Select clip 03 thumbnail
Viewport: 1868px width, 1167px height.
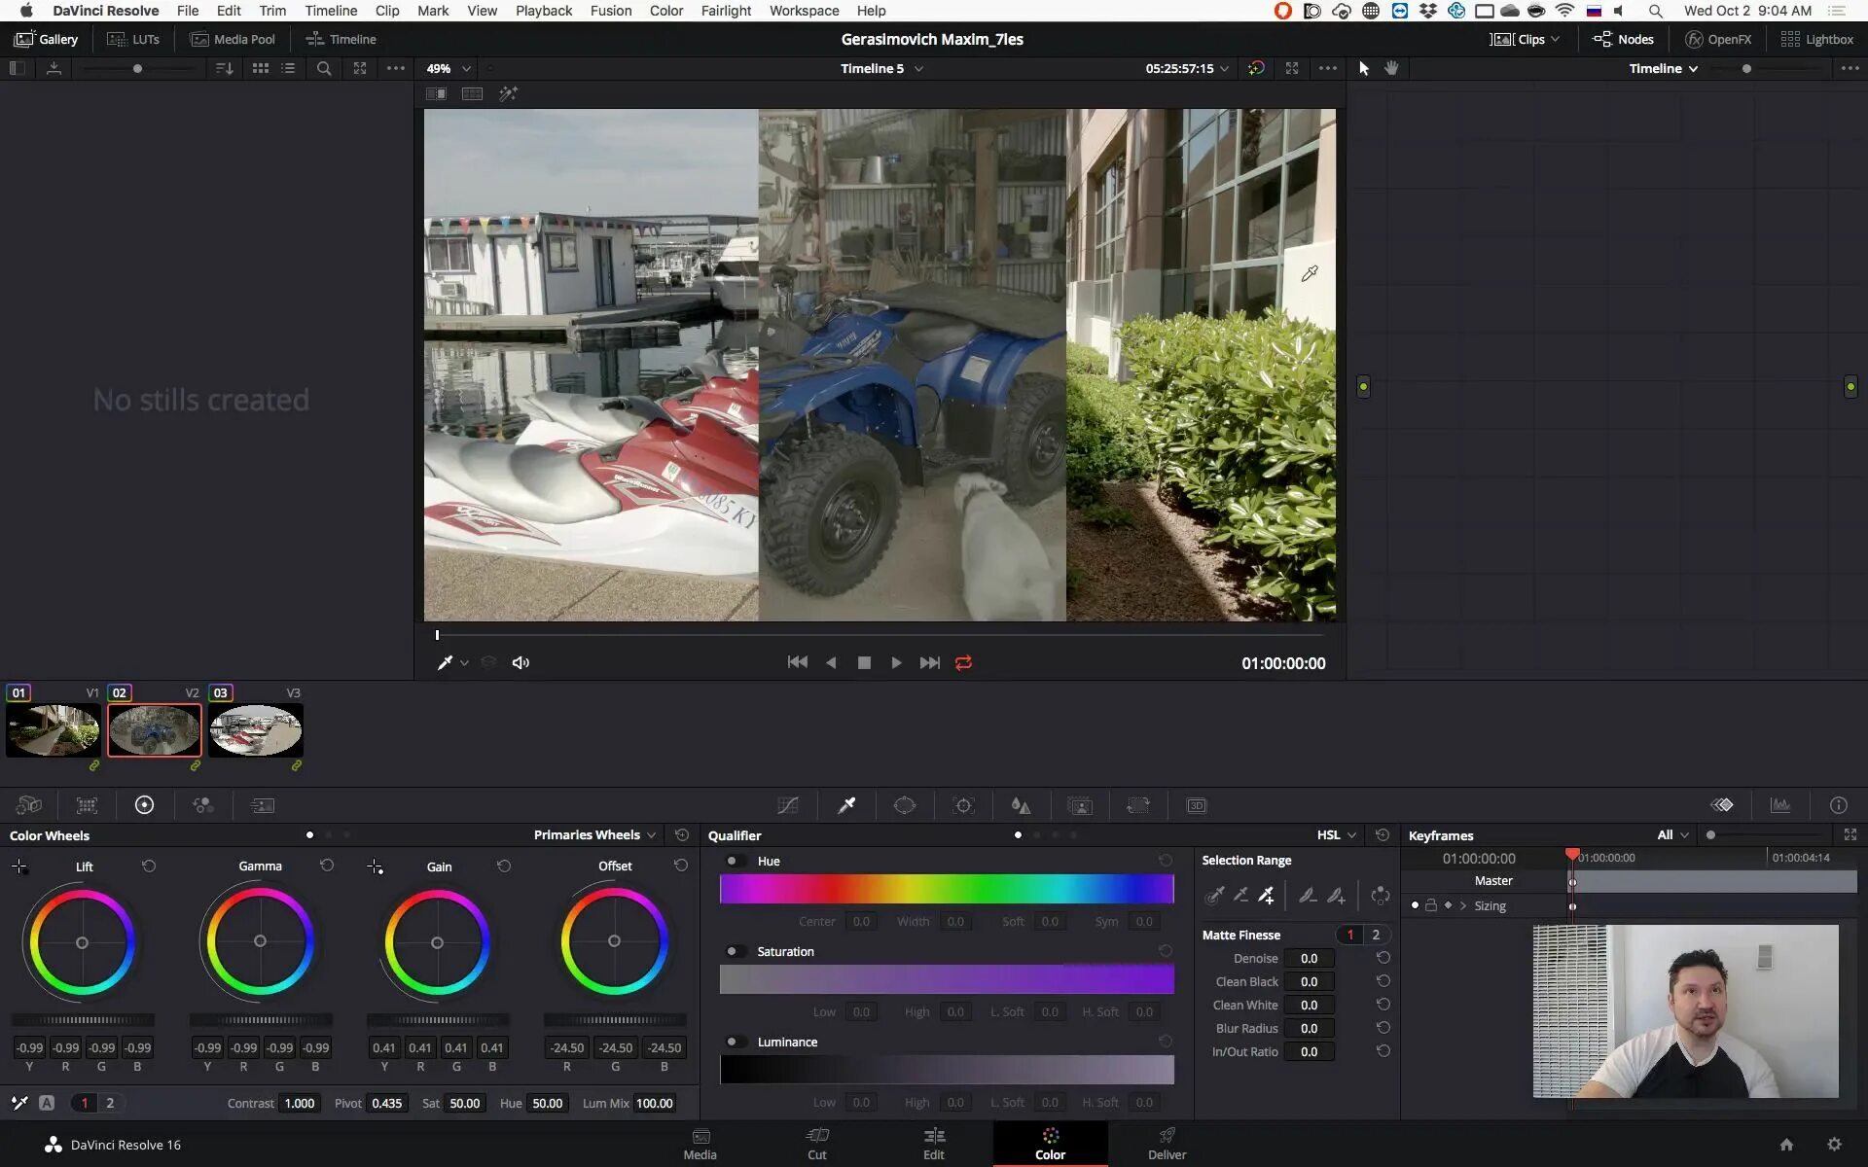(x=255, y=730)
